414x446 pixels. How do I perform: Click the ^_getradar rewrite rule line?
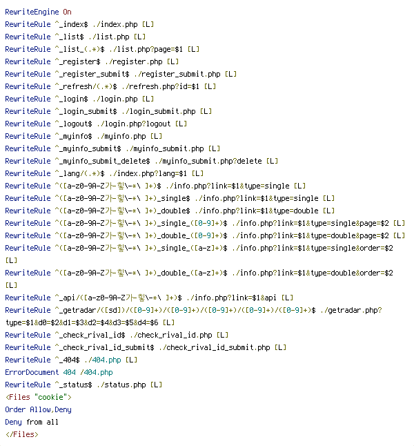[193, 310]
